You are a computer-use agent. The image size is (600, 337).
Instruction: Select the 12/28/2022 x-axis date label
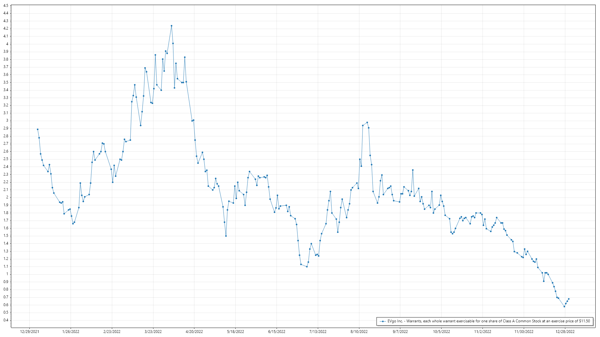(565, 331)
